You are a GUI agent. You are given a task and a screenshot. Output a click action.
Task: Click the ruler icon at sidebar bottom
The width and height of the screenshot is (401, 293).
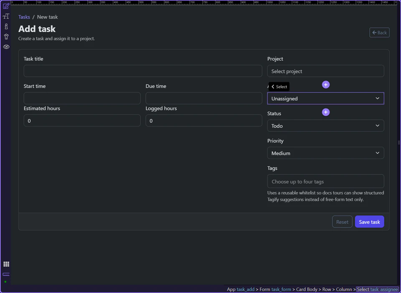[x=6, y=275]
